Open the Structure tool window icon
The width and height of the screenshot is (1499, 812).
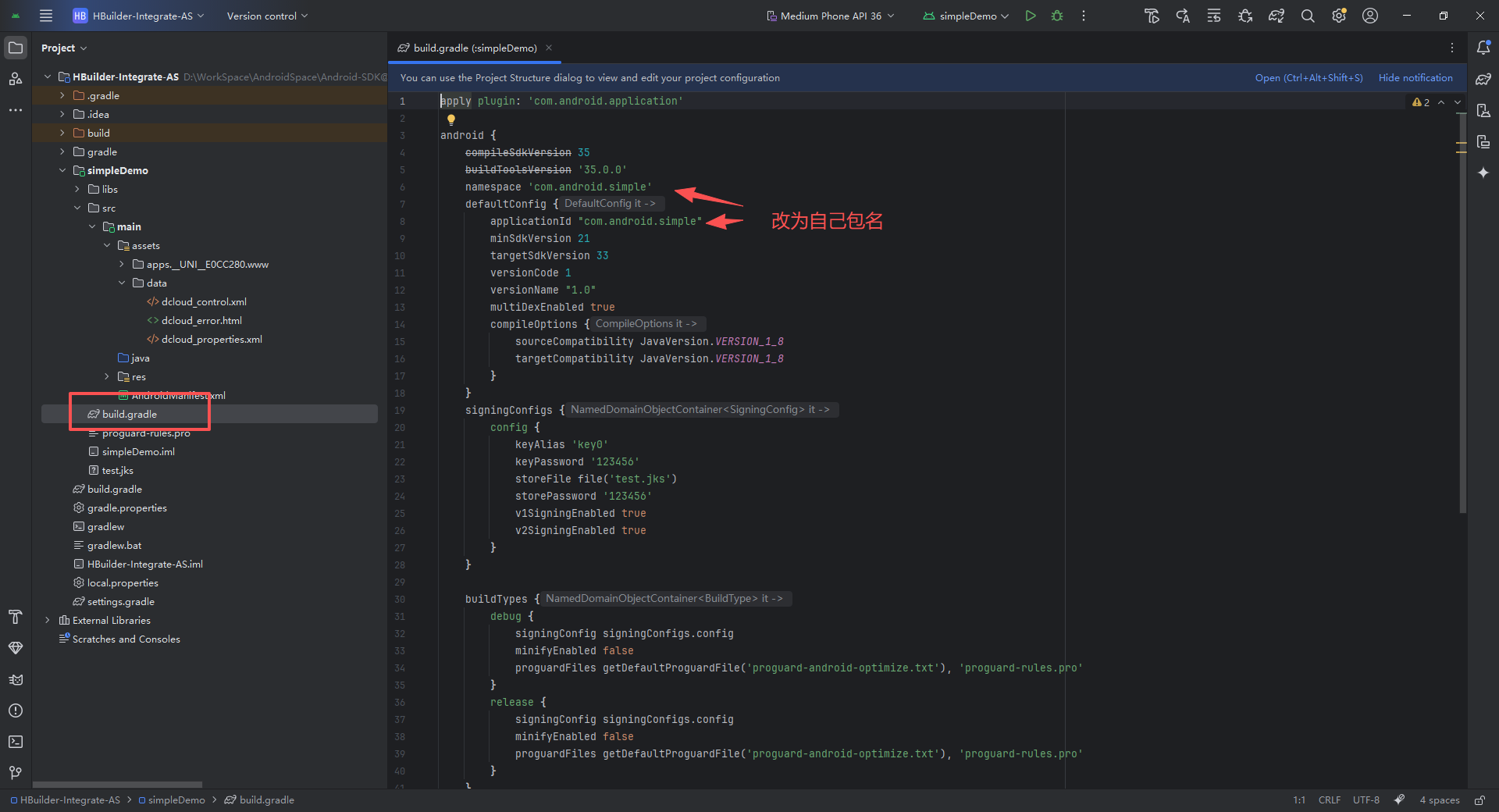click(16, 79)
